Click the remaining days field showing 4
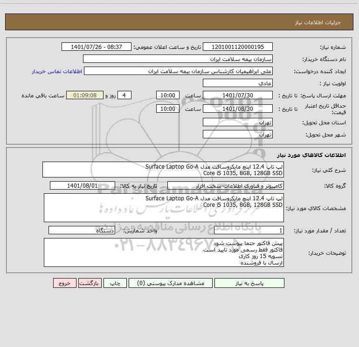 (124, 95)
